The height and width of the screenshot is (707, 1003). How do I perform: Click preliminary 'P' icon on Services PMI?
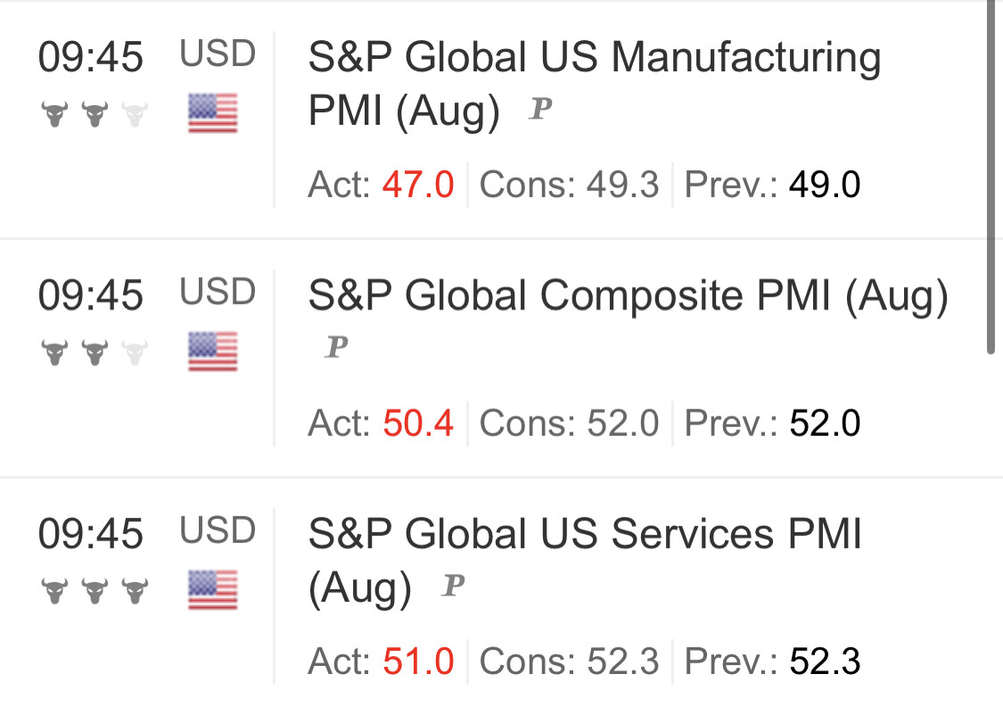tap(453, 586)
